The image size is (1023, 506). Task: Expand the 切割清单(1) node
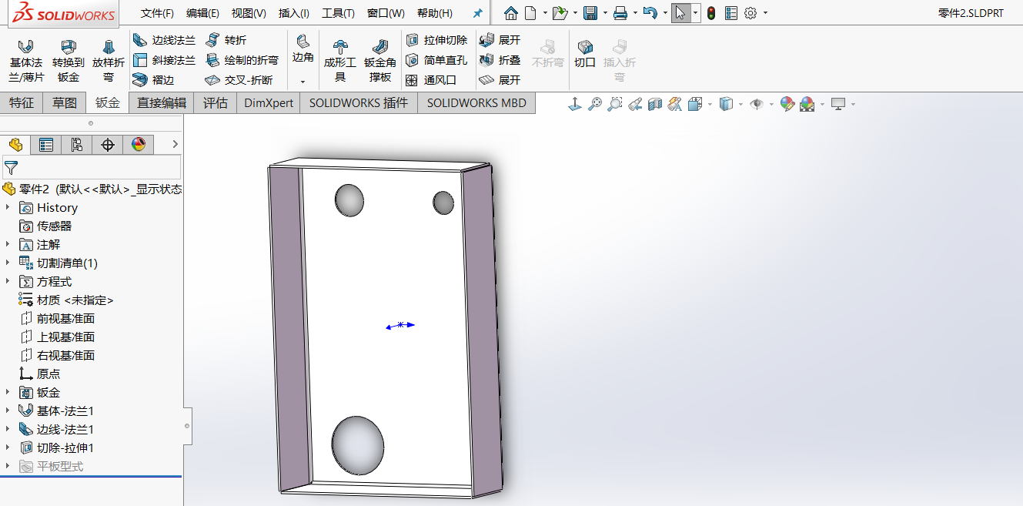coord(8,263)
